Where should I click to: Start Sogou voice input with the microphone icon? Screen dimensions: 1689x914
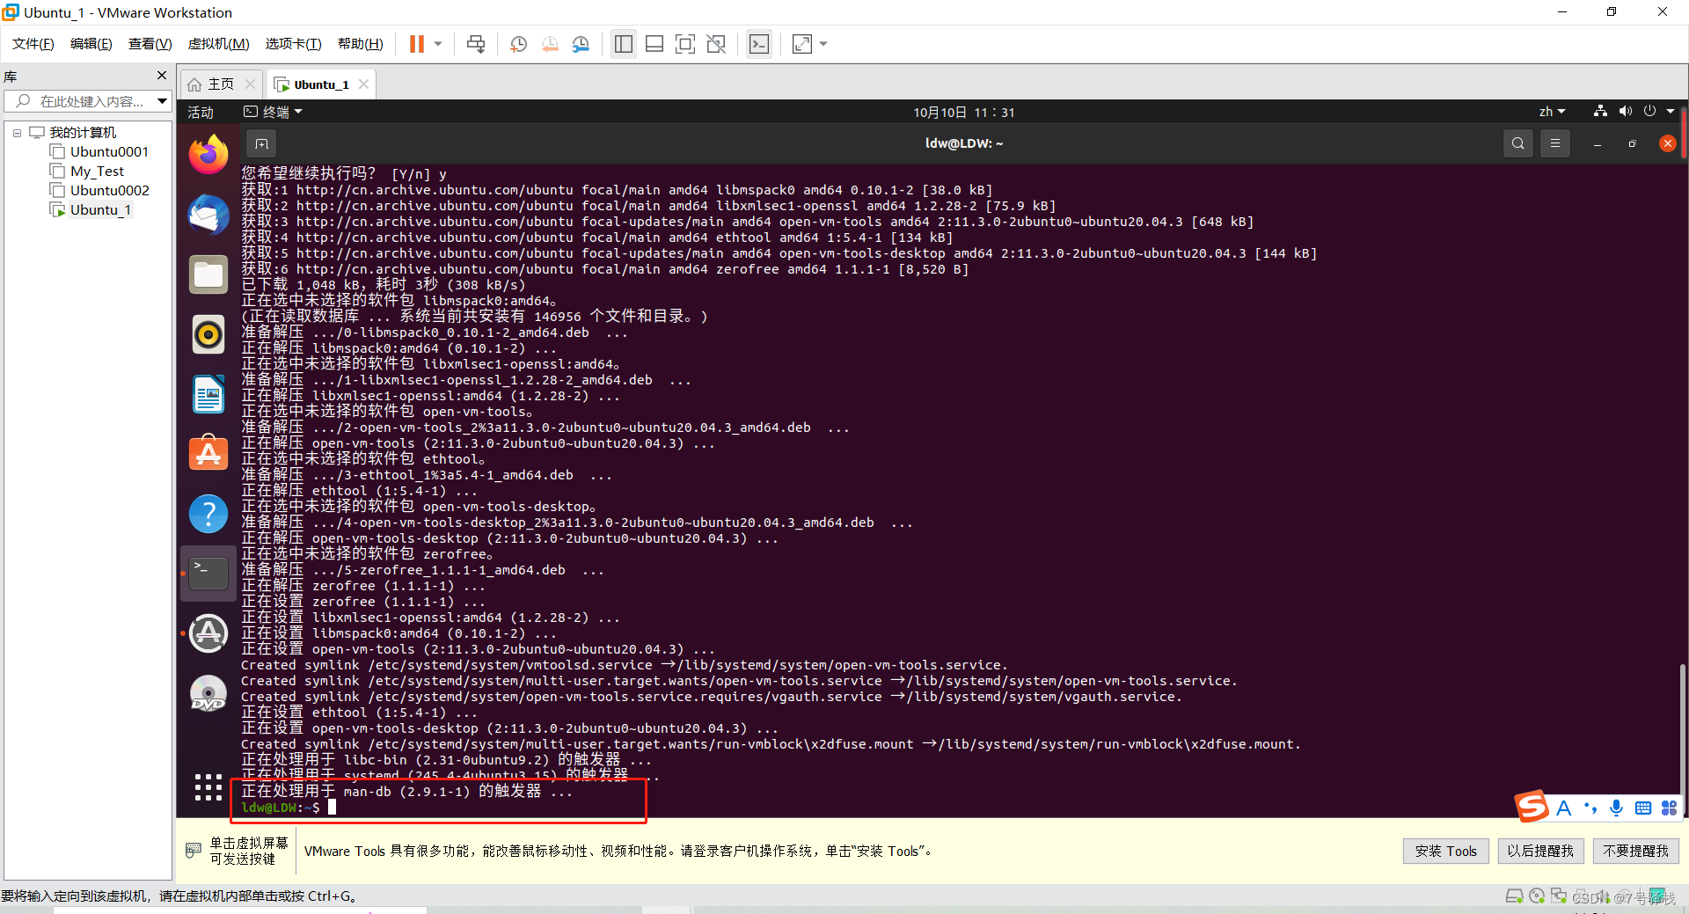(x=1616, y=808)
